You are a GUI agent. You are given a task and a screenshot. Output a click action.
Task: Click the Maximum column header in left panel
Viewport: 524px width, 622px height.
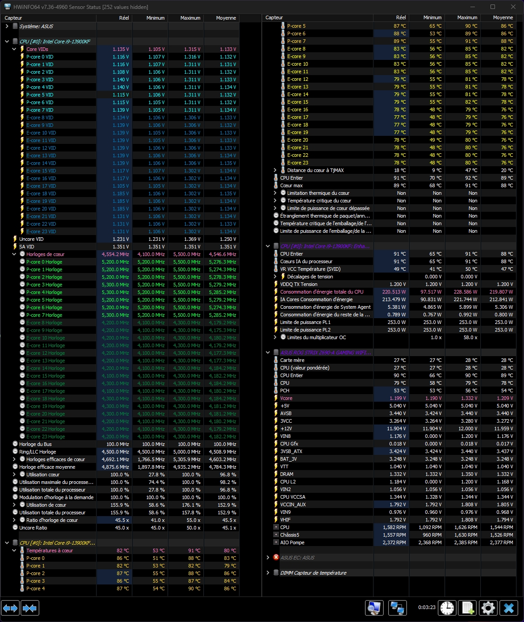pyautogui.click(x=190, y=18)
